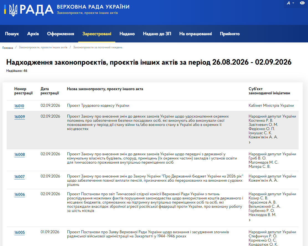Click the Надійшло: 46 count text
The height and width of the screenshot is (246, 308).
click(x=17, y=71)
